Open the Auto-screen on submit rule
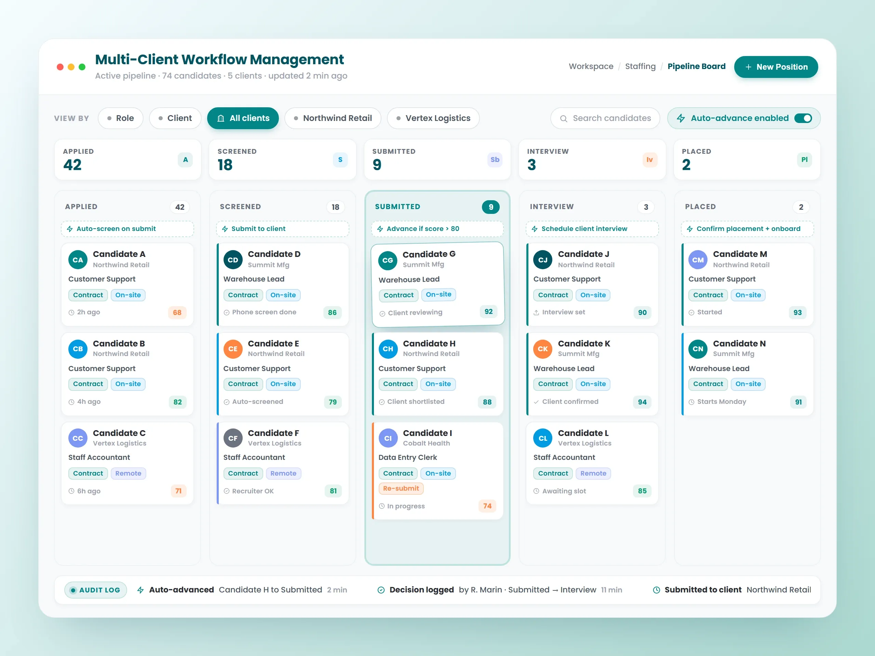 [127, 229]
